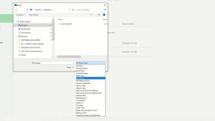The width and height of the screenshot is (215, 121).
Task: Choose All Data Sources option
Action: (91, 81)
